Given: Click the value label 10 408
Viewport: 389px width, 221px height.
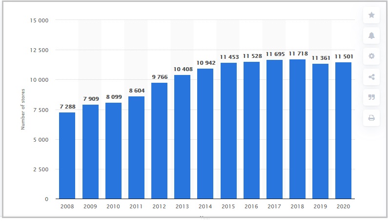Looking at the screenshot, I should pos(183,69).
